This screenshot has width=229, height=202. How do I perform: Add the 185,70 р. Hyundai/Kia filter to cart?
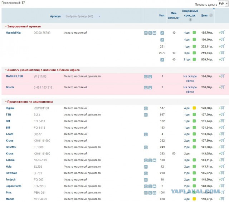click(x=222, y=33)
